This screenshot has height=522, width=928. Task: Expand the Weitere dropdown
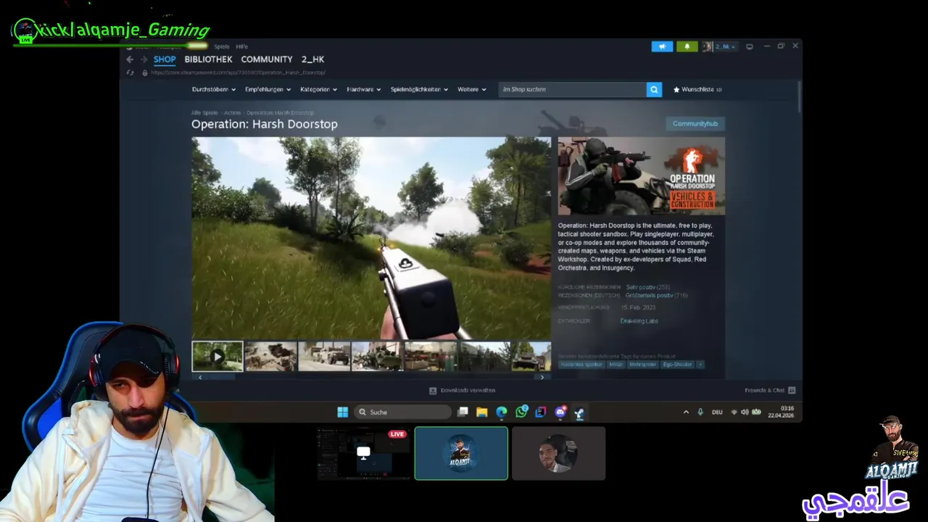point(471,89)
